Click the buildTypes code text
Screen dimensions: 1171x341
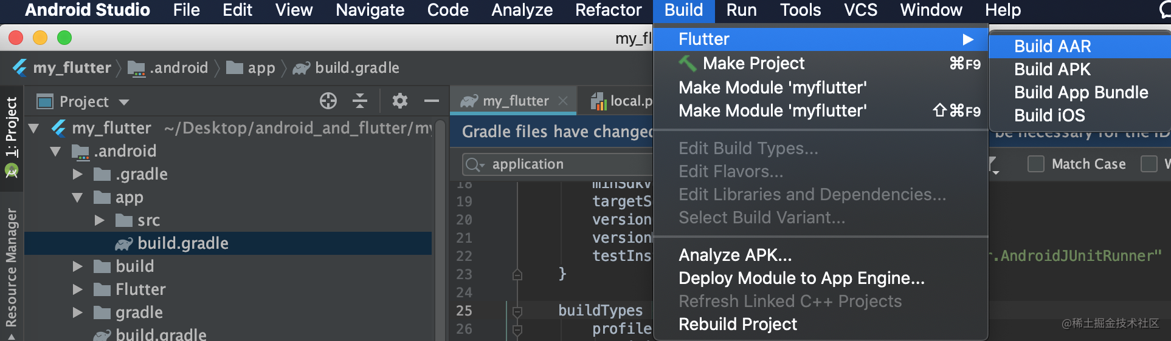[600, 311]
